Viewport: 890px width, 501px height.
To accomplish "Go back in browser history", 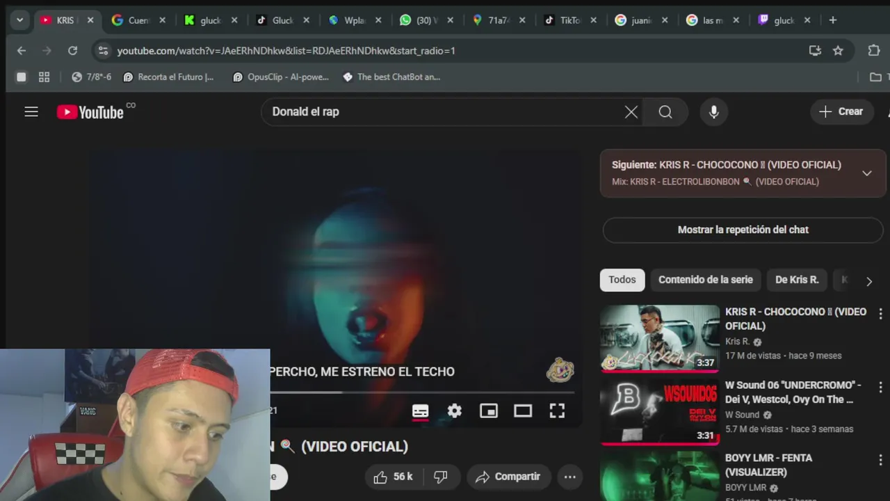I will (21, 51).
